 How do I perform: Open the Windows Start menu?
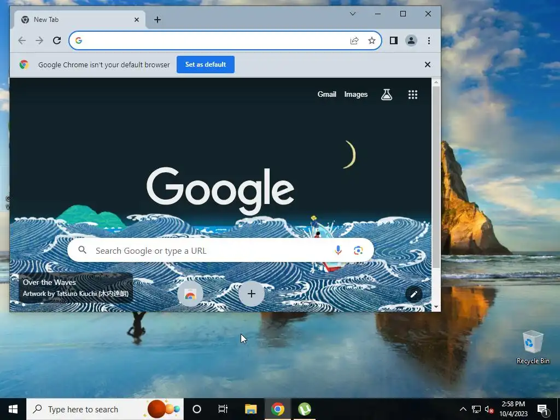pyautogui.click(x=13, y=409)
